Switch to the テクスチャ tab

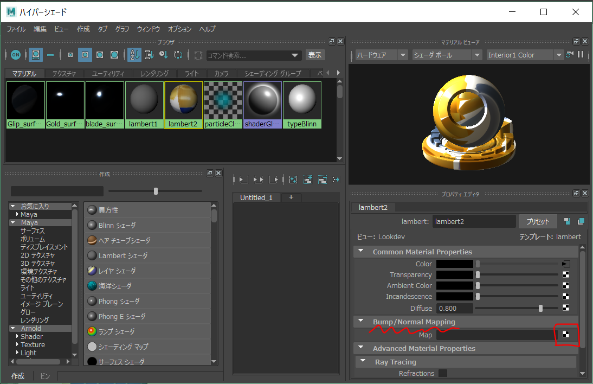[64, 73]
